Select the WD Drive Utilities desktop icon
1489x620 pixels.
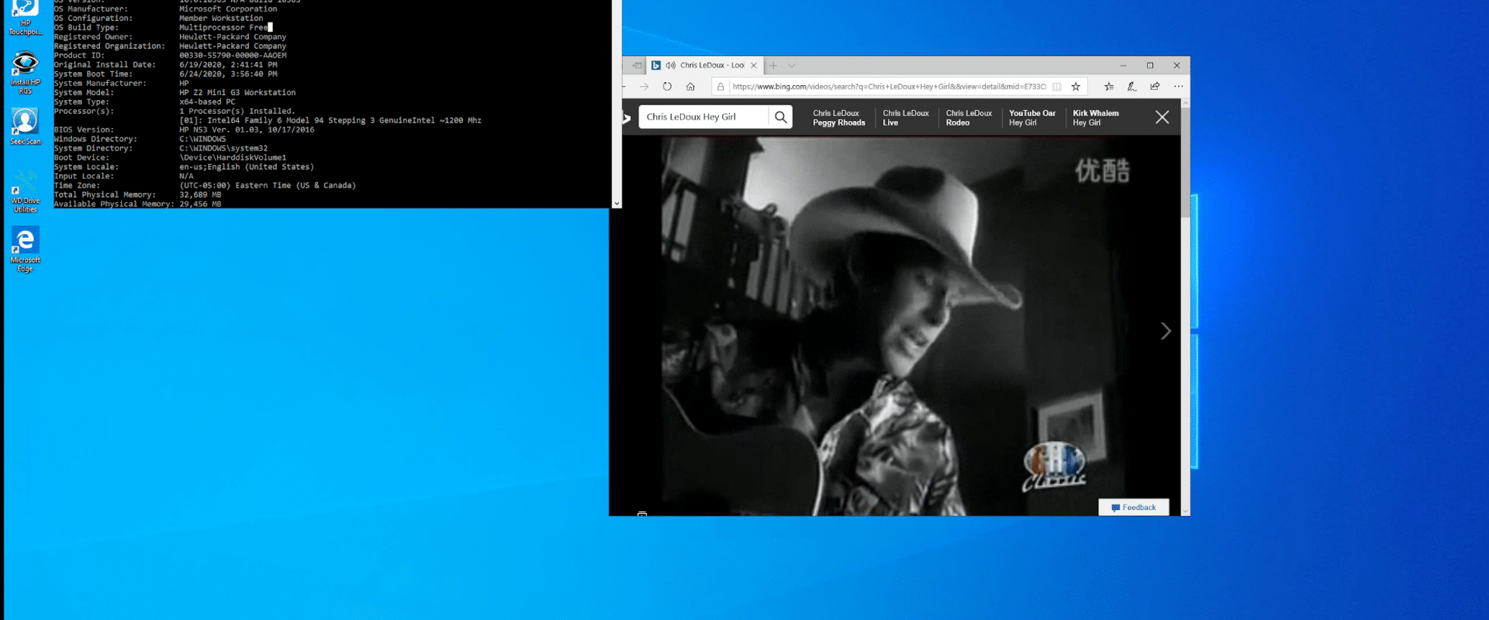coord(25,191)
